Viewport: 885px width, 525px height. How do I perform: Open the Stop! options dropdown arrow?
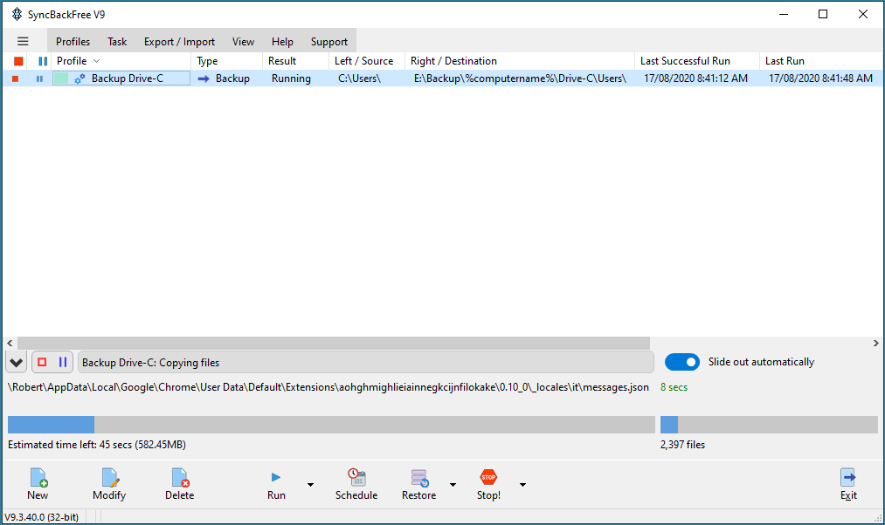tap(522, 484)
